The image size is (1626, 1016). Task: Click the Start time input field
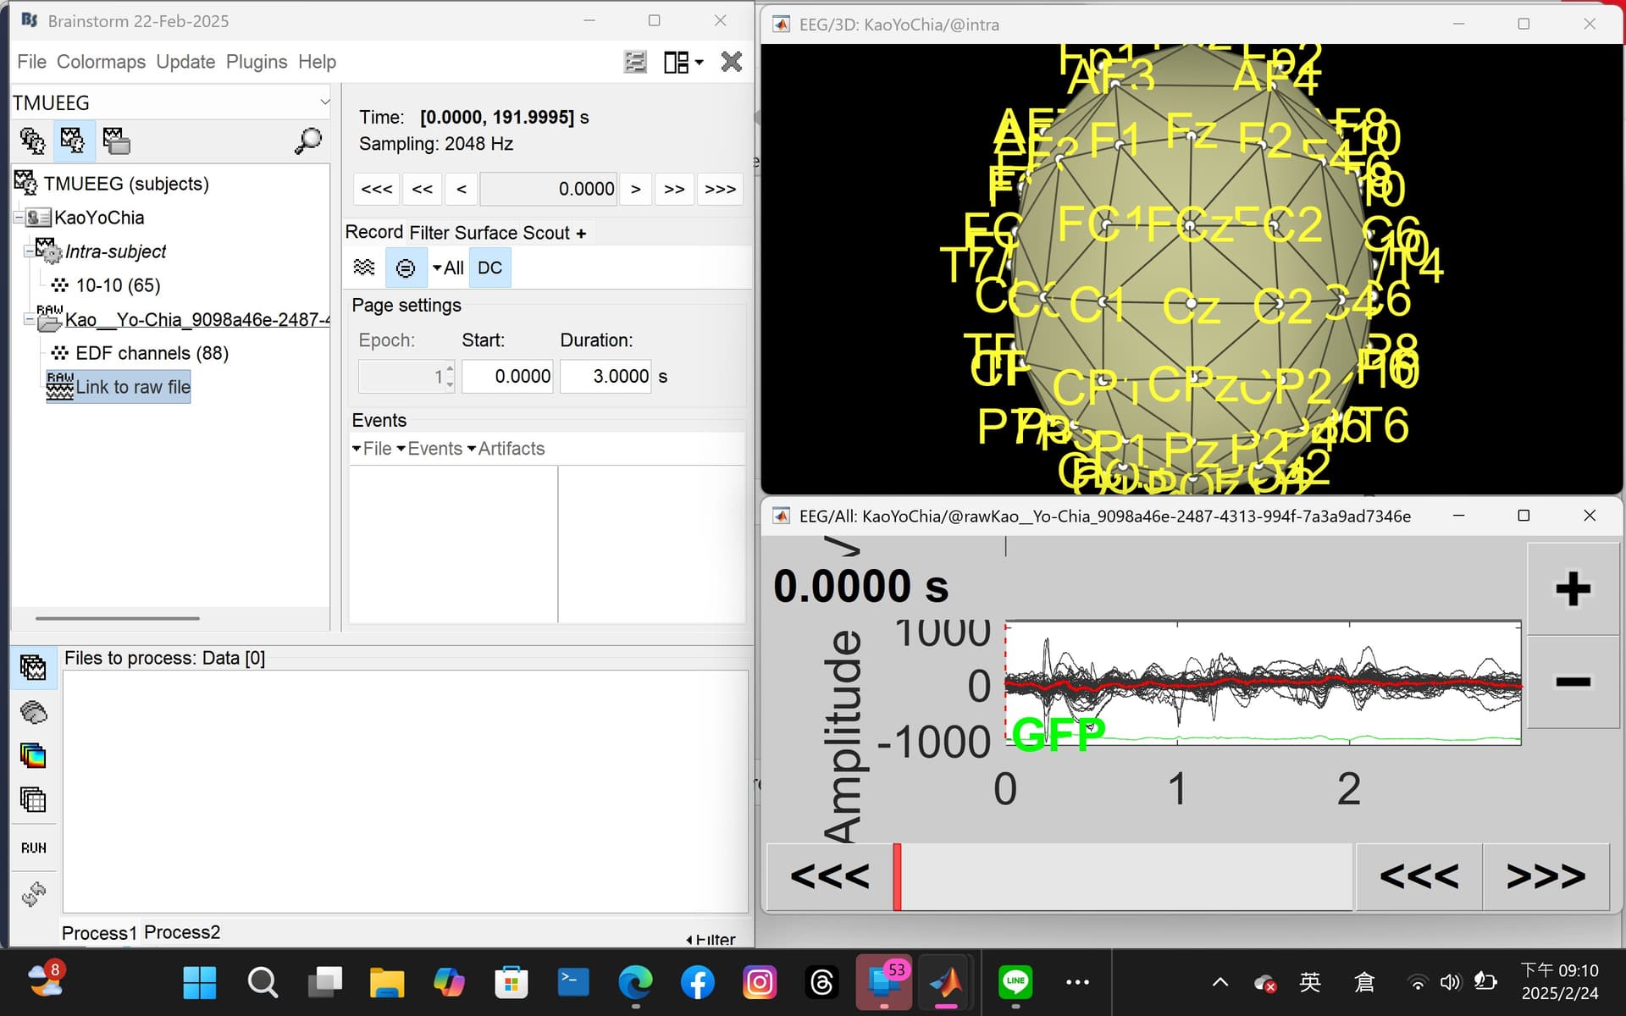(508, 376)
